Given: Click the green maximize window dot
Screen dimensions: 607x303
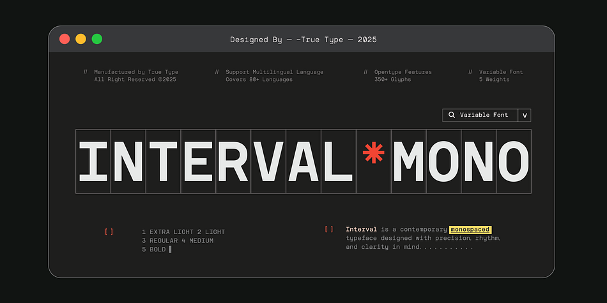Looking at the screenshot, I should coord(96,39).
